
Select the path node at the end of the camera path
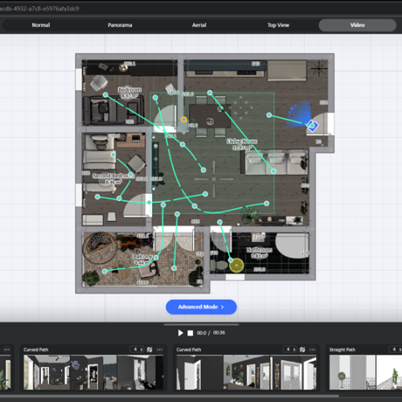(x=269, y=115)
